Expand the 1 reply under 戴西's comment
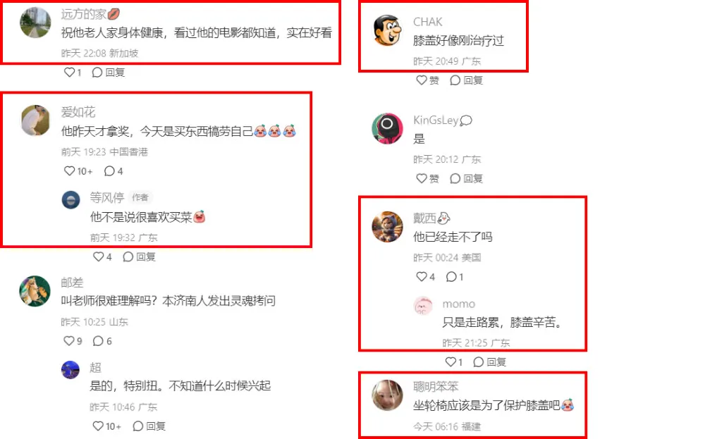 click(455, 277)
